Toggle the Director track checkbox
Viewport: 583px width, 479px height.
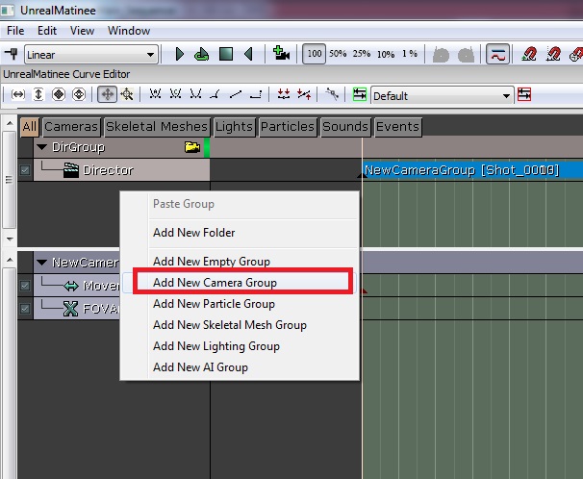pyautogui.click(x=25, y=170)
